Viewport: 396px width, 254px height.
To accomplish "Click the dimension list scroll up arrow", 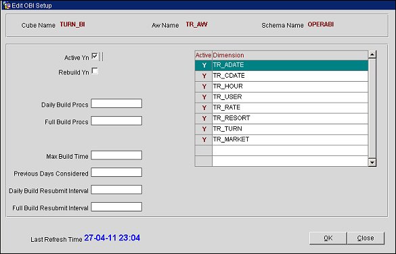I will pos(372,55).
